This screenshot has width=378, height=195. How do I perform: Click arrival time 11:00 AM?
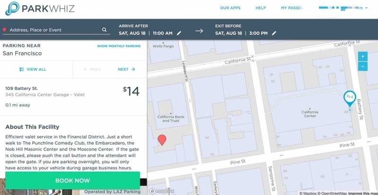[x=163, y=33]
